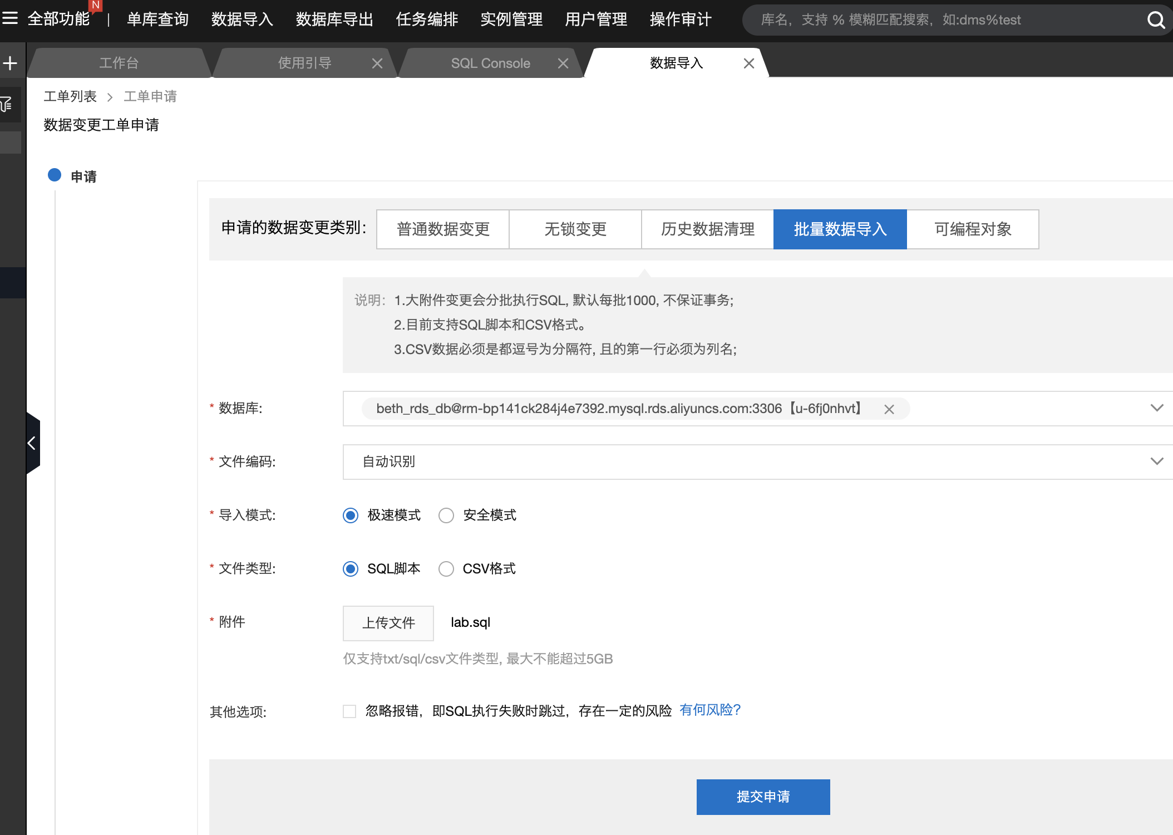Enable the 忽略报错 checkbox
1173x835 pixels.
click(x=349, y=711)
